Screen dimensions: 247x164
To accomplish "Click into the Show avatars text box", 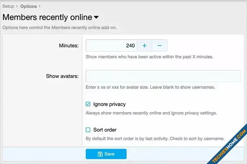I will click(x=163, y=76).
